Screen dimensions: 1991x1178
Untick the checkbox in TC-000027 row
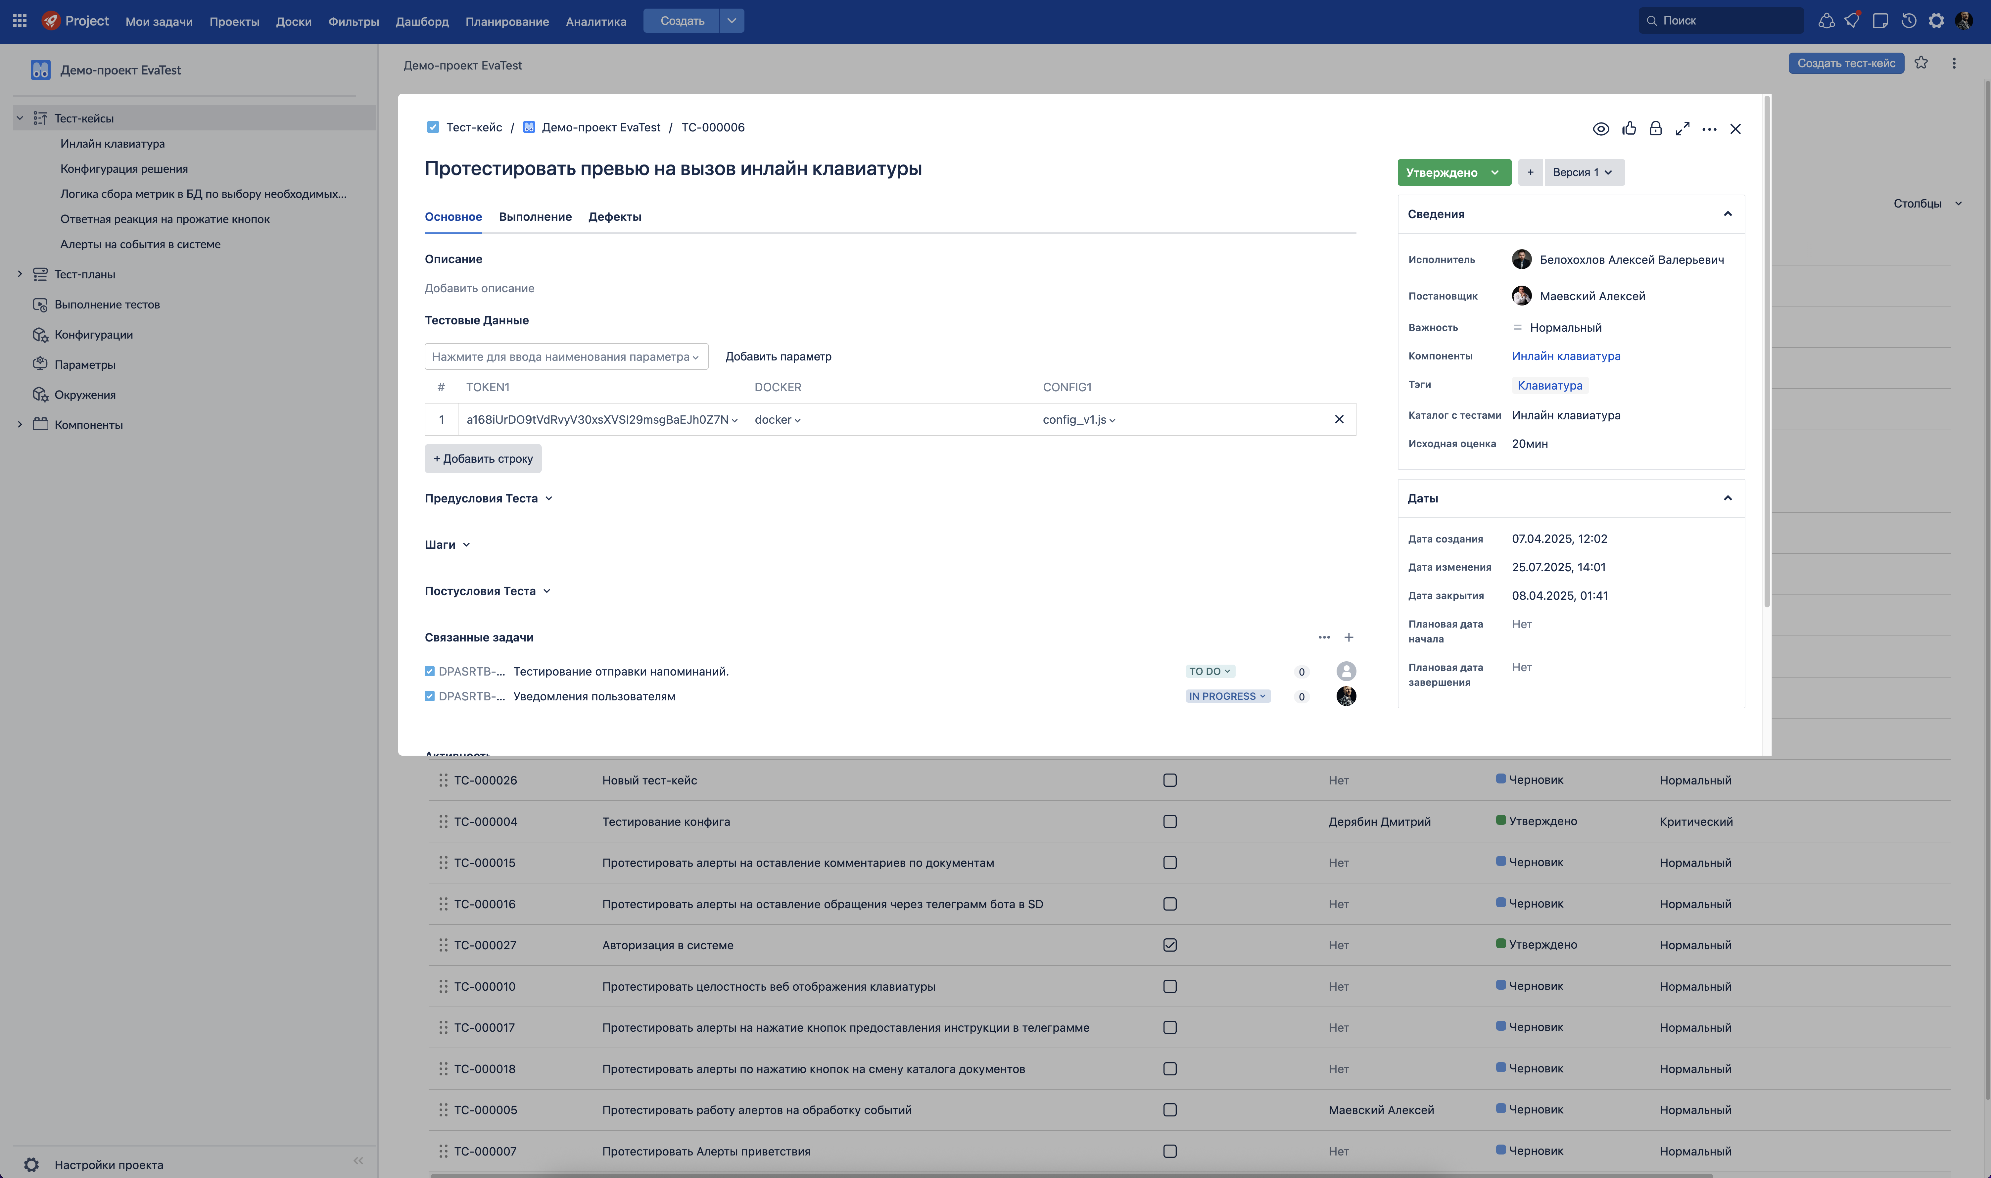(x=1169, y=945)
